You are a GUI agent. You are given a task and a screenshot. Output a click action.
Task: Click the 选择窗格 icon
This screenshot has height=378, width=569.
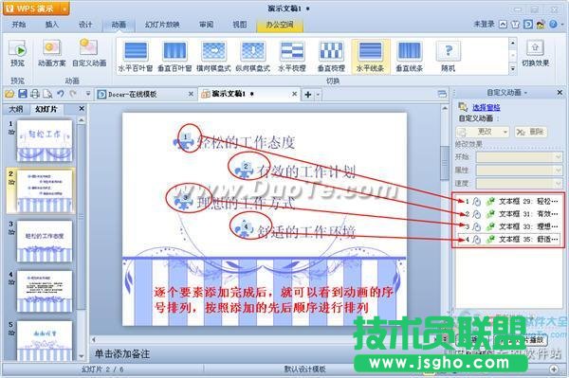(463, 107)
